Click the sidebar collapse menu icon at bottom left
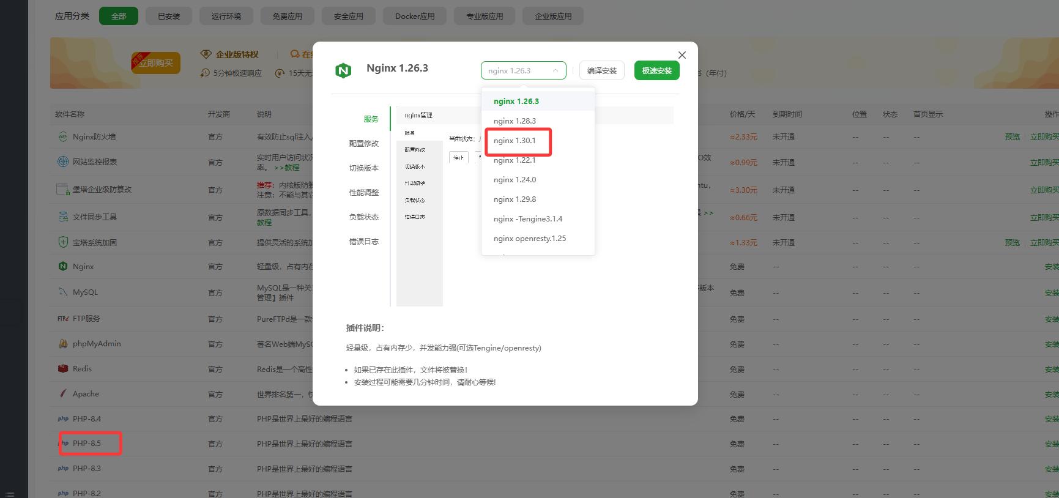Image resolution: width=1059 pixels, height=498 pixels. tap(9, 494)
